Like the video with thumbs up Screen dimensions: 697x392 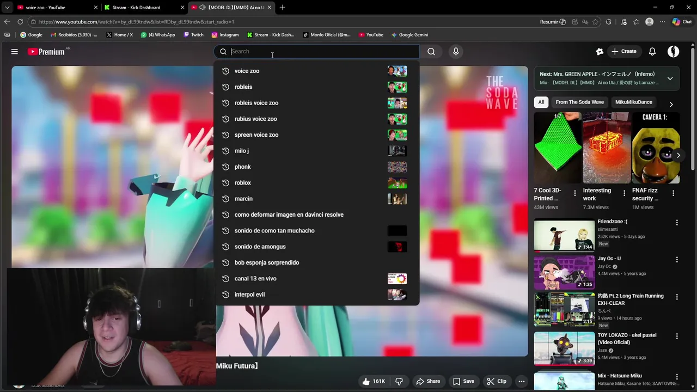[x=374, y=381]
